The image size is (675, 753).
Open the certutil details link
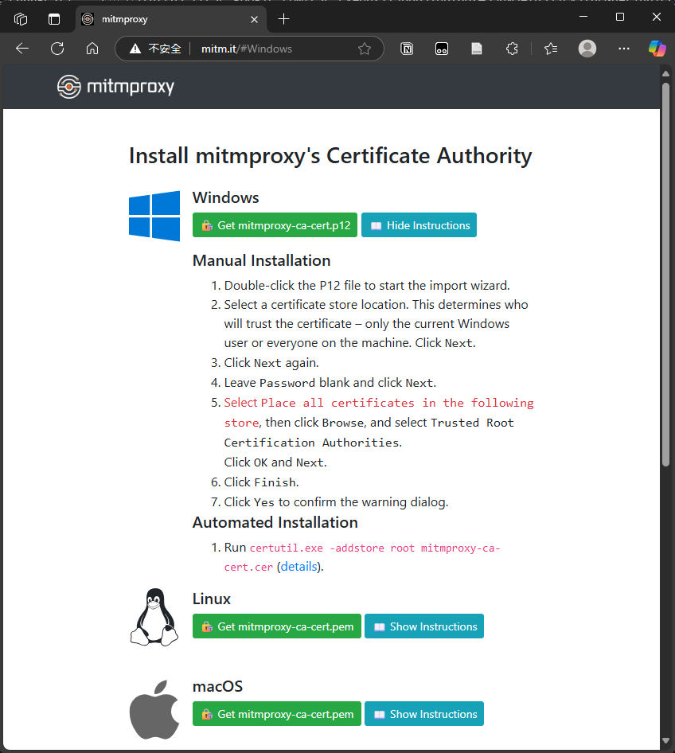point(298,567)
